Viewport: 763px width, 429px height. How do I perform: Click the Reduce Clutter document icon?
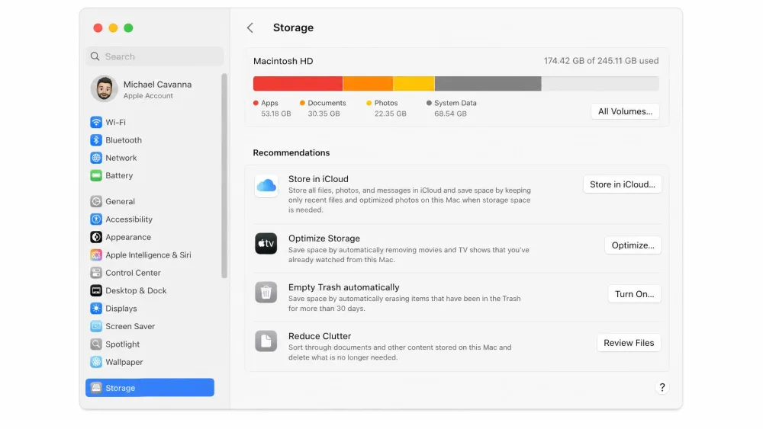[x=266, y=341]
